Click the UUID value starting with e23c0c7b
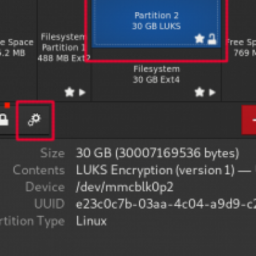The image size is (256, 256). [x=166, y=204]
